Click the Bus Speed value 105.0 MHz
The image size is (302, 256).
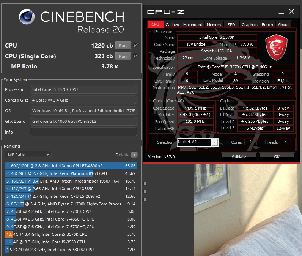click(195, 121)
